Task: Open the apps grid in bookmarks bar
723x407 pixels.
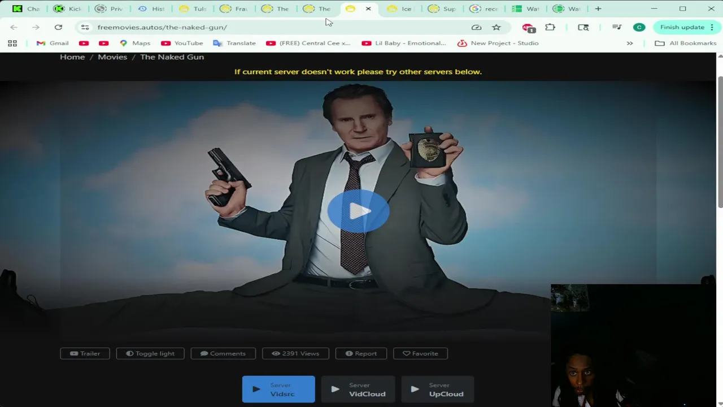Action: (x=12, y=43)
